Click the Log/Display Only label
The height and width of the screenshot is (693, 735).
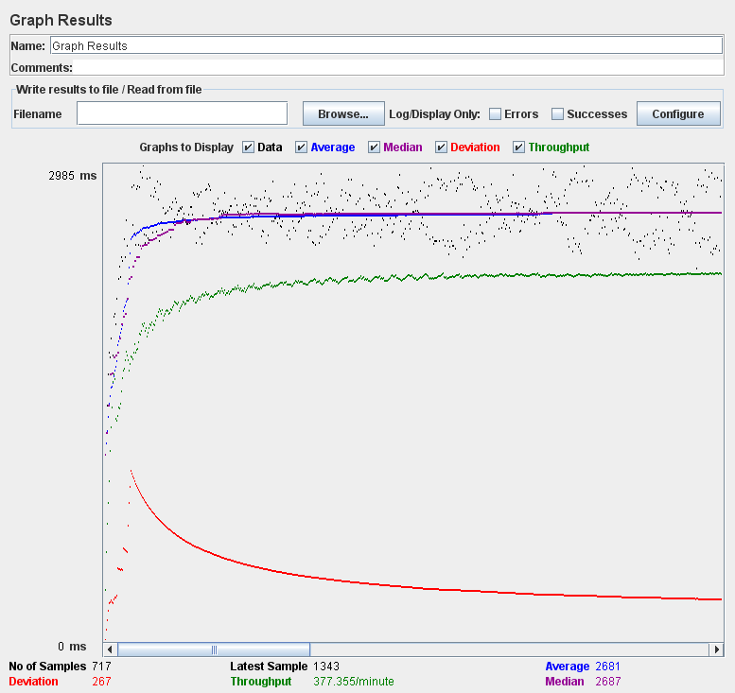click(434, 113)
